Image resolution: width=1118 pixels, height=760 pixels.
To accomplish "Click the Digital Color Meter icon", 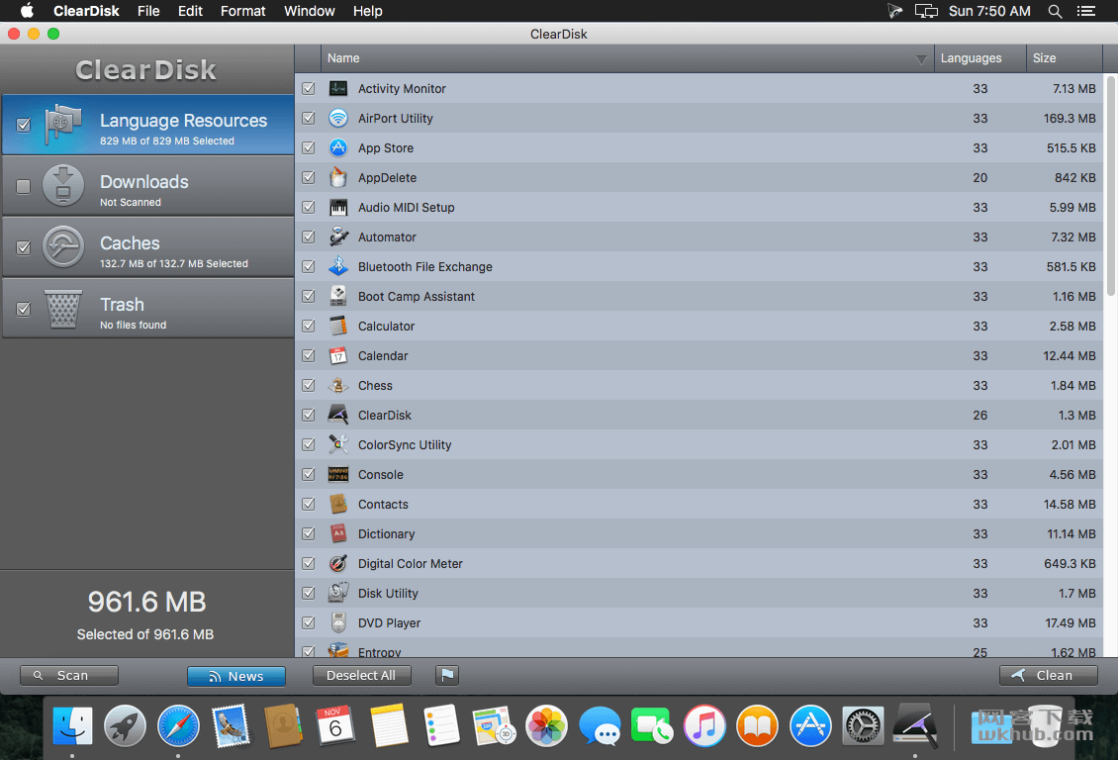I will [338, 563].
